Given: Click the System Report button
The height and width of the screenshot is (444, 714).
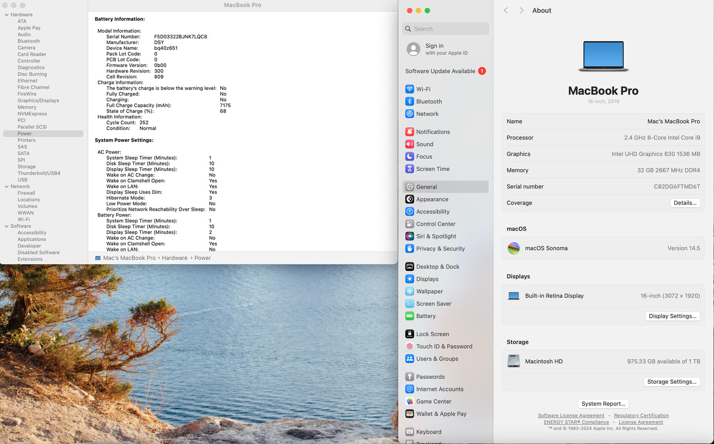Looking at the screenshot, I should coord(603,404).
